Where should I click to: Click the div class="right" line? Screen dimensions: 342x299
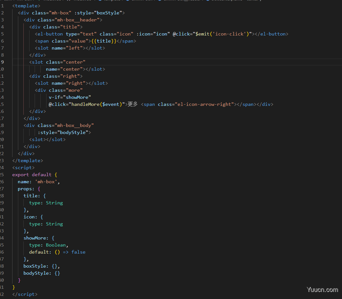tap(56, 76)
